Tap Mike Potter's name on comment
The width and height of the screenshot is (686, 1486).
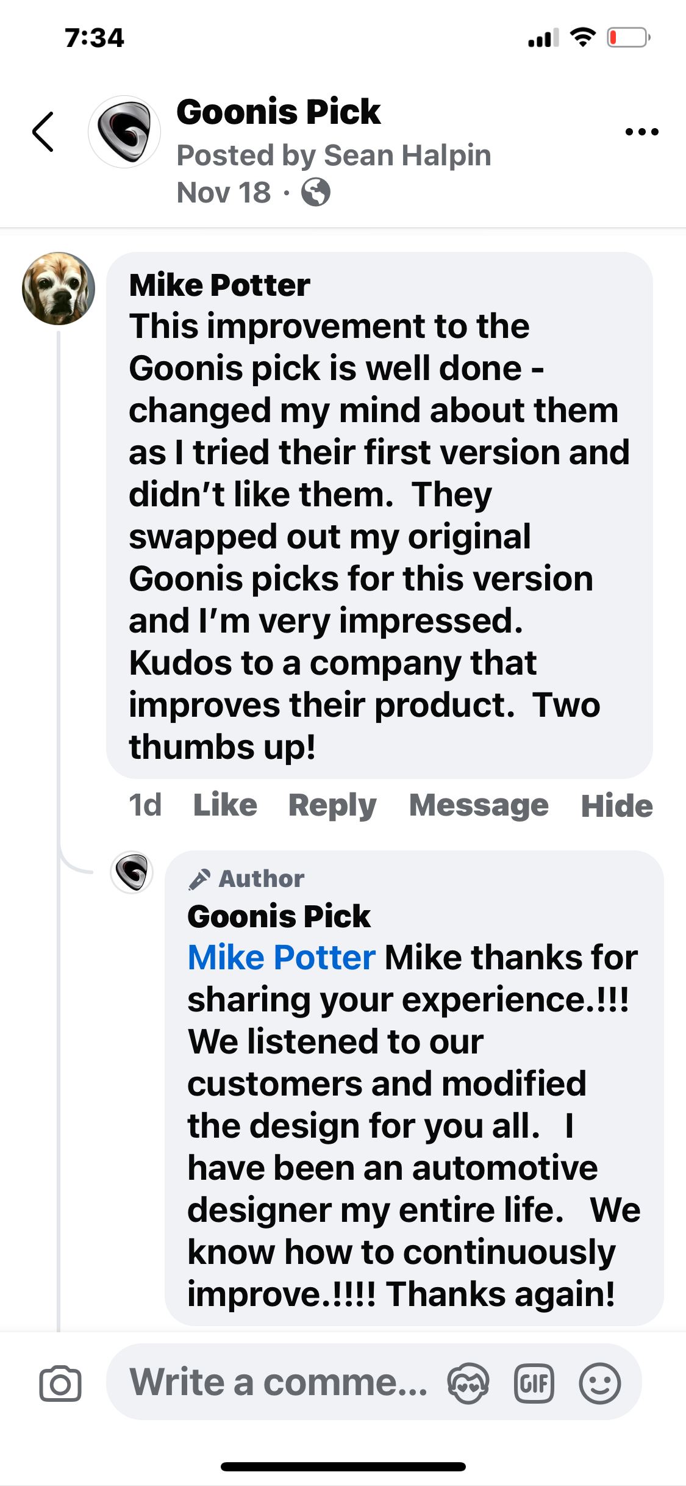(x=220, y=285)
